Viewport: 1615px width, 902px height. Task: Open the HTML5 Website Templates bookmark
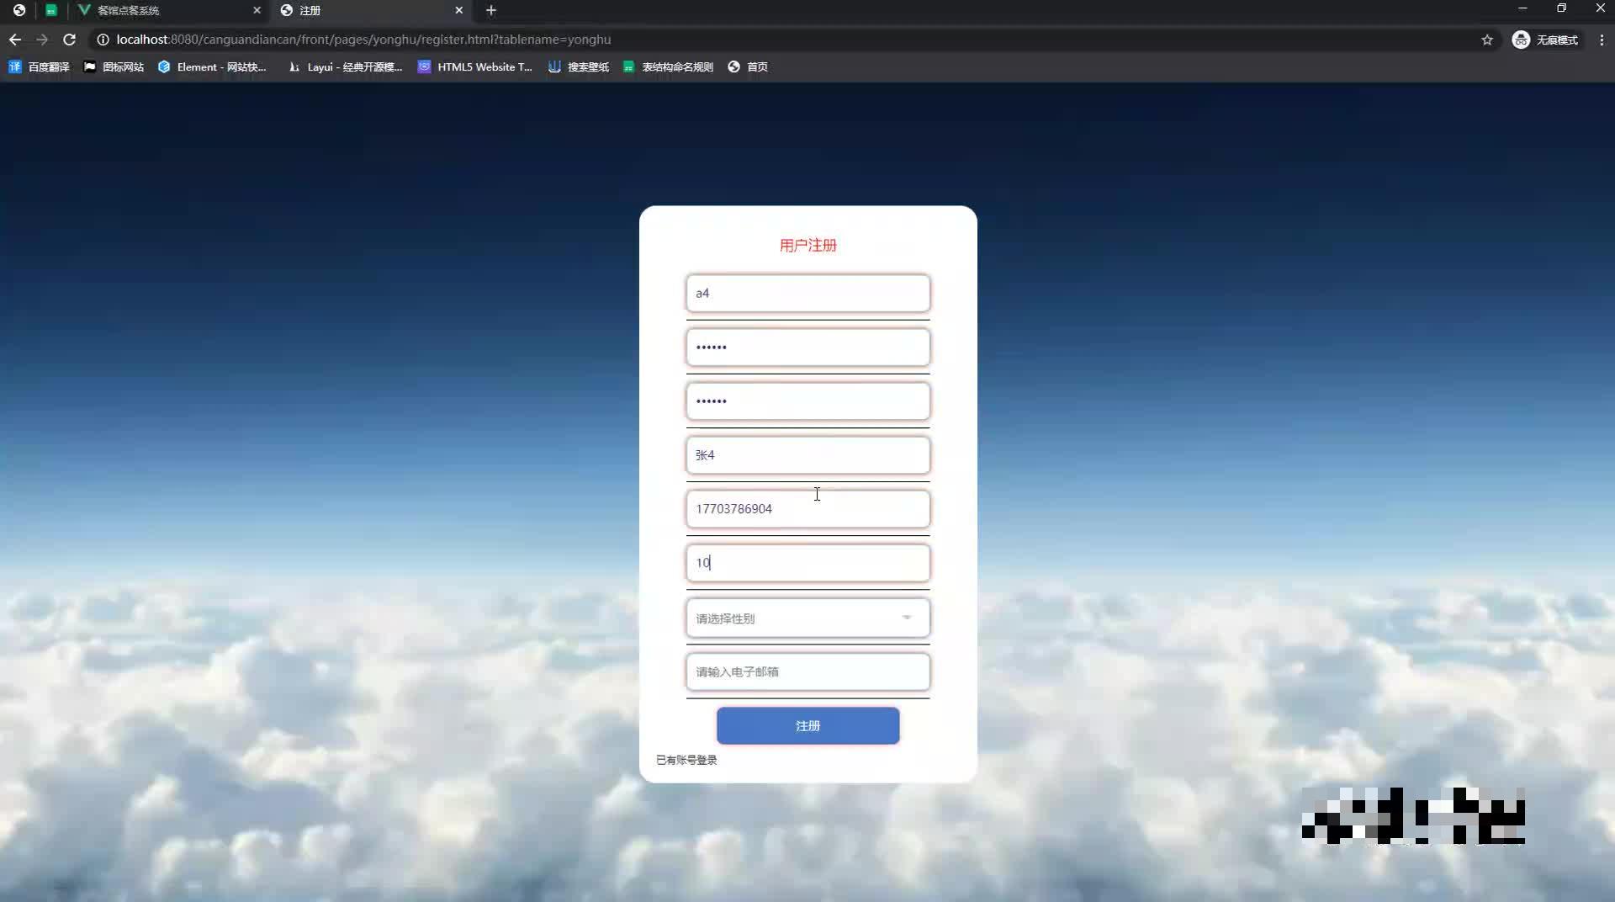[x=475, y=66]
